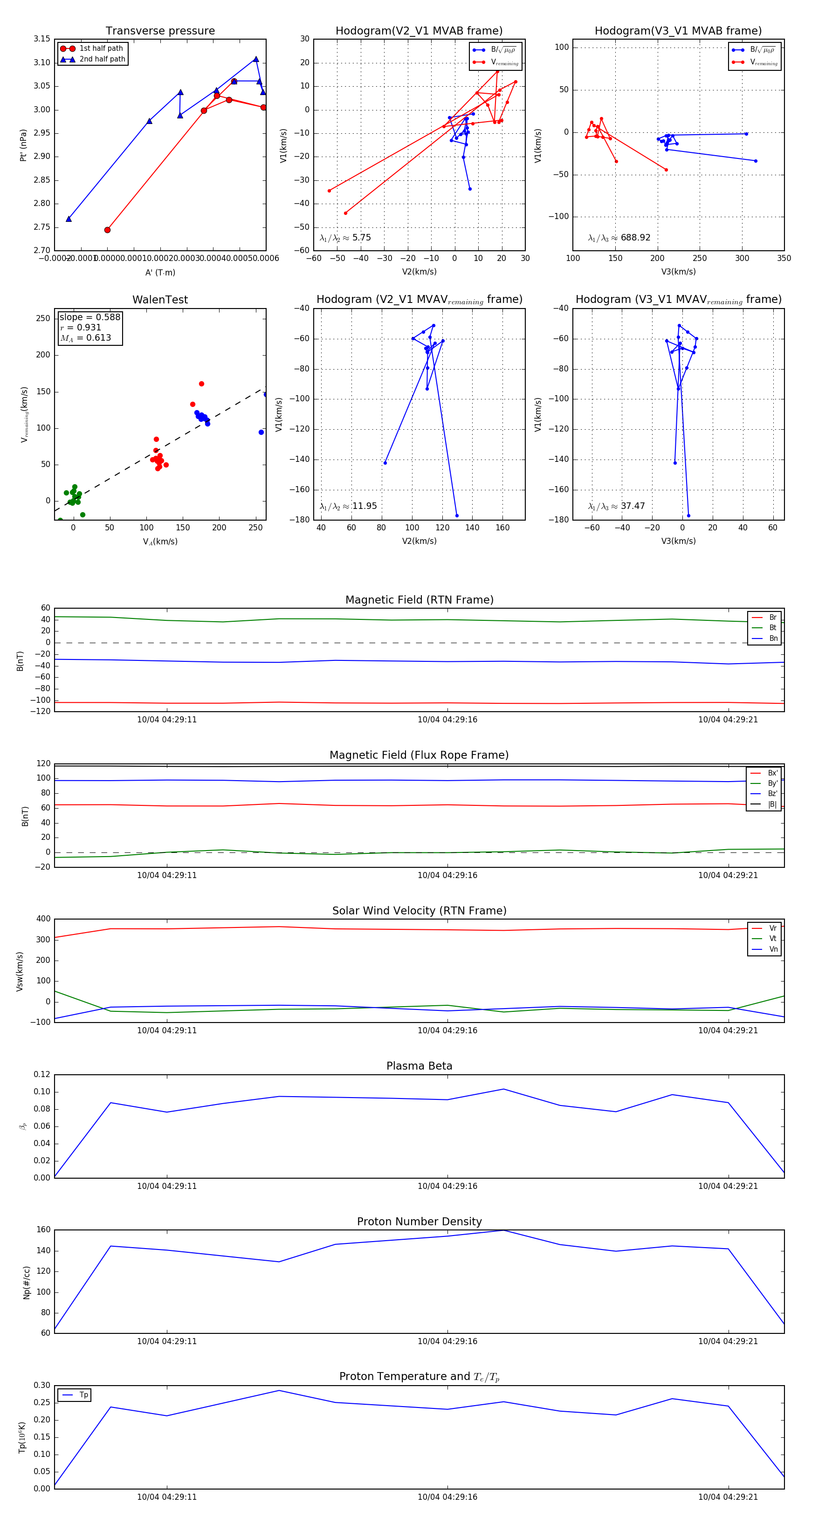Select the lowest red circle in Transverse pressure
Viewport: 839px width, 1538px height.
(108, 230)
